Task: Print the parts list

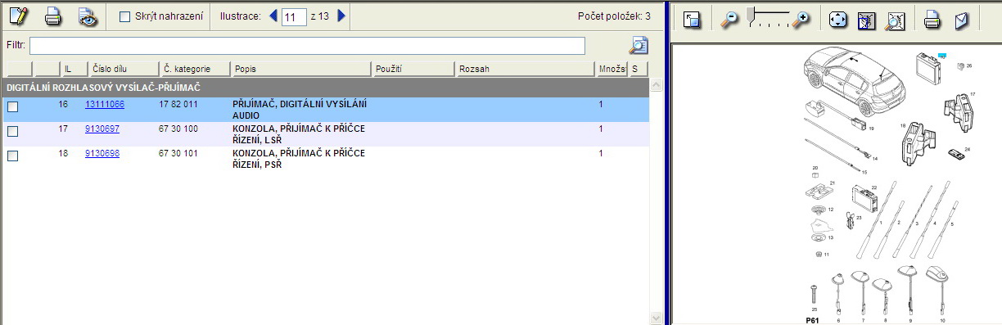Action: (52, 16)
